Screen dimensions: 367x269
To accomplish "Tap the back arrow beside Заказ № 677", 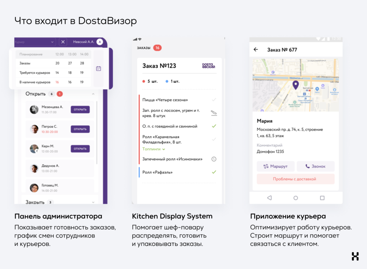I will click(256, 49).
